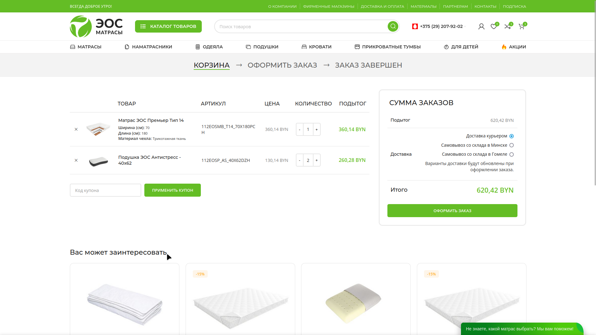Screen dimensions: 596x335
Task: Open the shopping cart icon
Action: (521, 27)
